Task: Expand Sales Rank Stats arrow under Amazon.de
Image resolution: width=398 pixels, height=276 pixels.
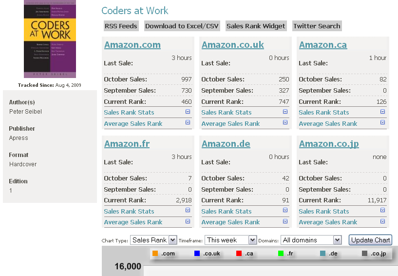Action: coord(285,210)
